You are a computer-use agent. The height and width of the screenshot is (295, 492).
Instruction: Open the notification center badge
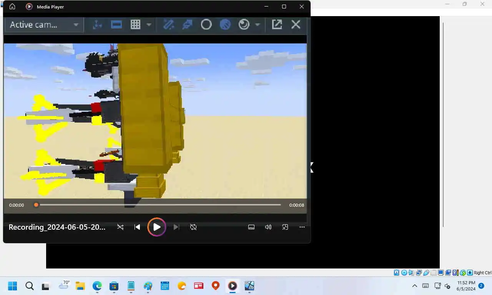481,286
